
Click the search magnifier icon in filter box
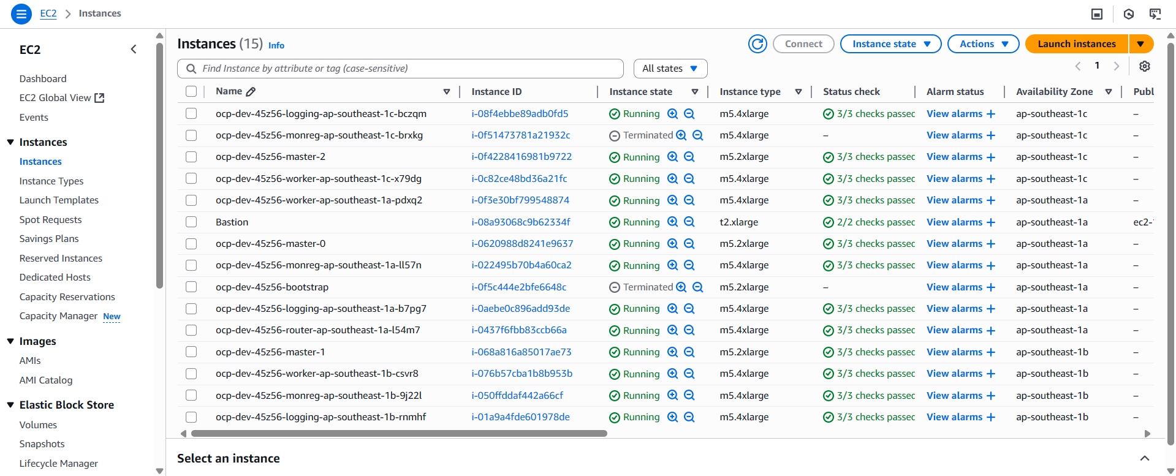pos(191,69)
